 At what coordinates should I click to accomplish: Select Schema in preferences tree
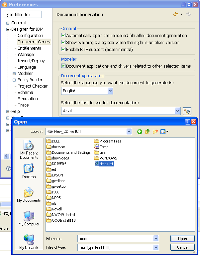click(25, 92)
